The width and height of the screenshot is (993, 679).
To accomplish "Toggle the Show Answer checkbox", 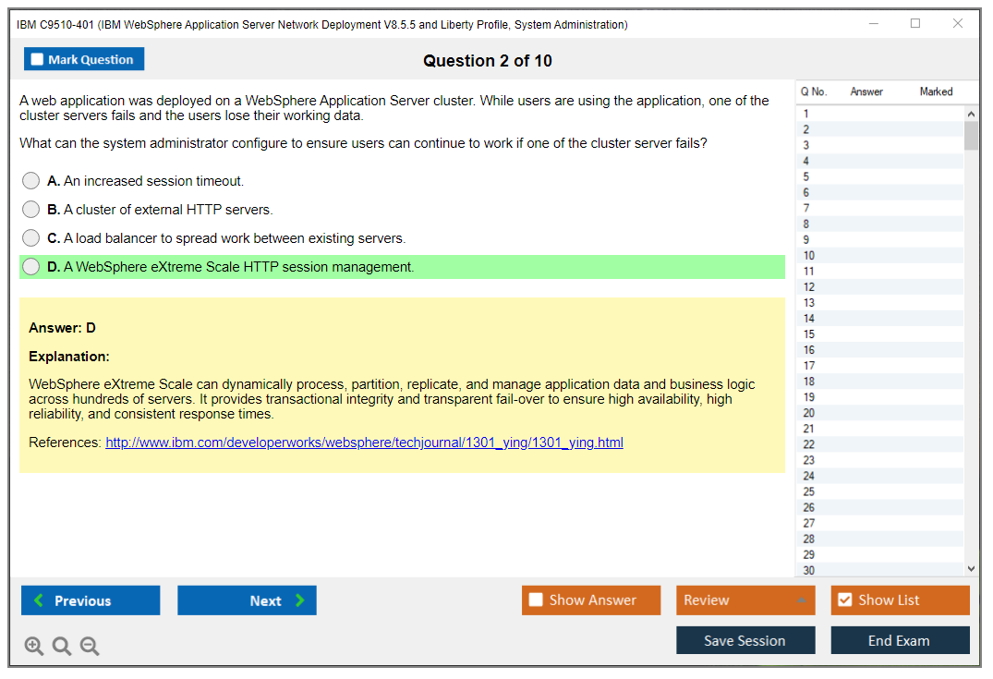I will 537,600.
